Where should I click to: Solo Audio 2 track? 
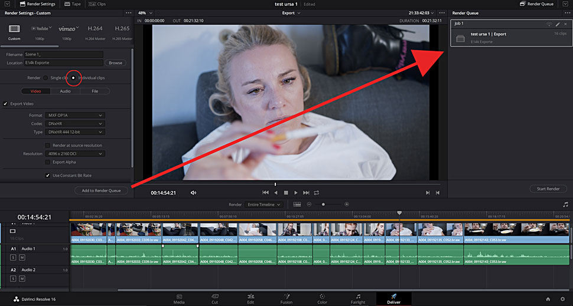(x=13, y=279)
